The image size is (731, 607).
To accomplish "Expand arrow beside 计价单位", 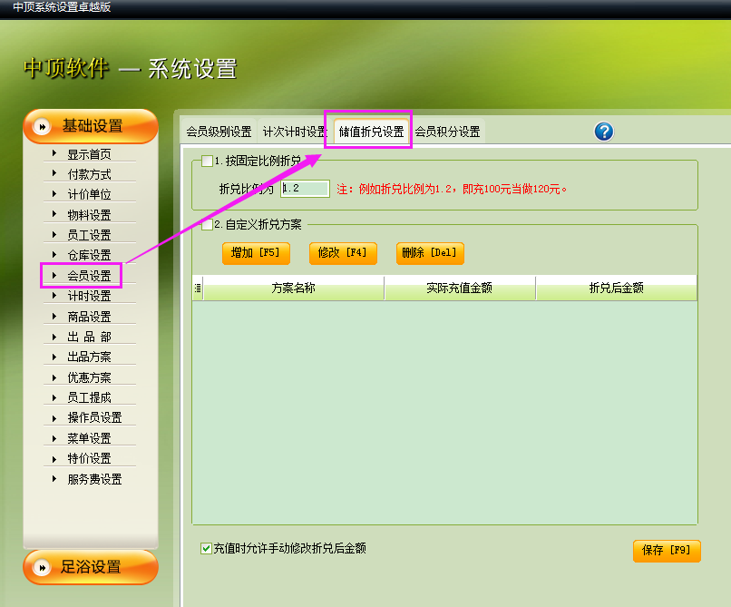I will 54,193.
